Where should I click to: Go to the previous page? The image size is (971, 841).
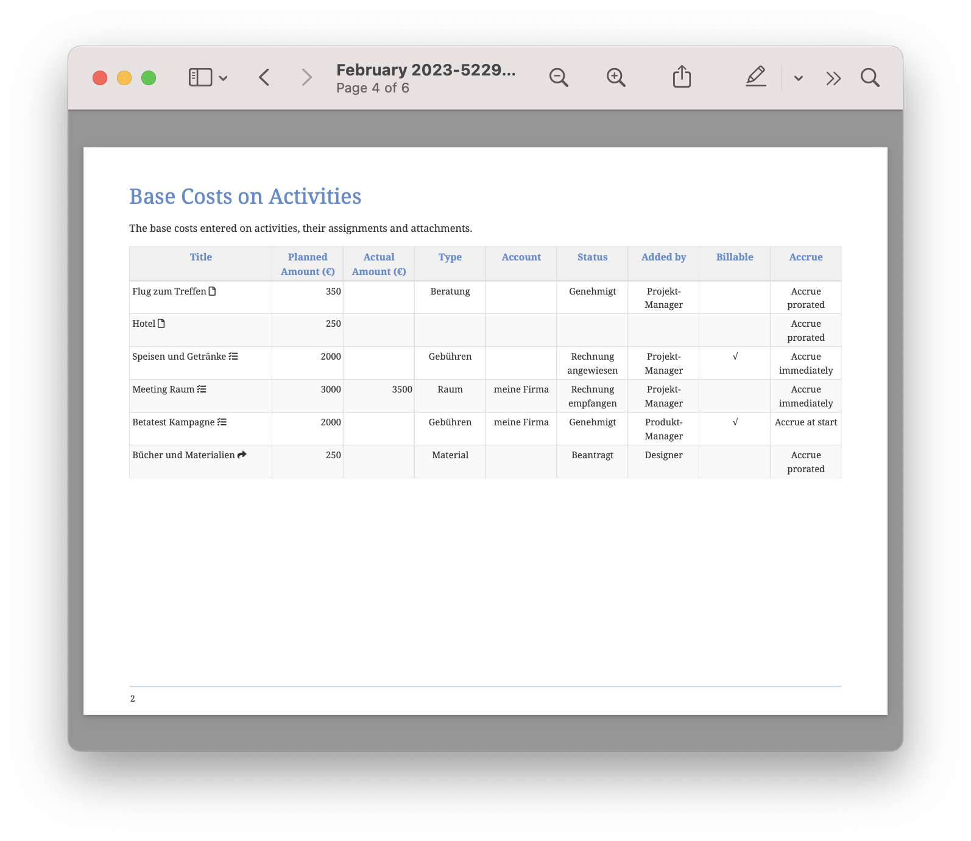[264, 78]
